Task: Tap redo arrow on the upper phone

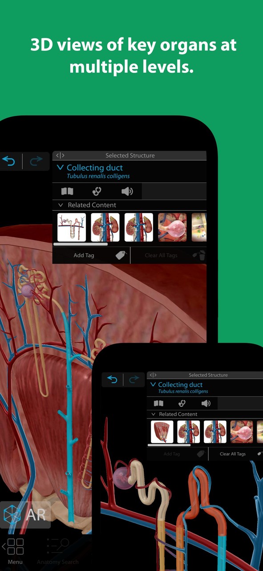Action: tap(36, 161)
